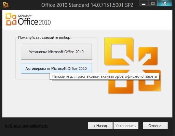The image size is (175, 136).
Task: Maximize the installer window
Action: tap(152, 4)
